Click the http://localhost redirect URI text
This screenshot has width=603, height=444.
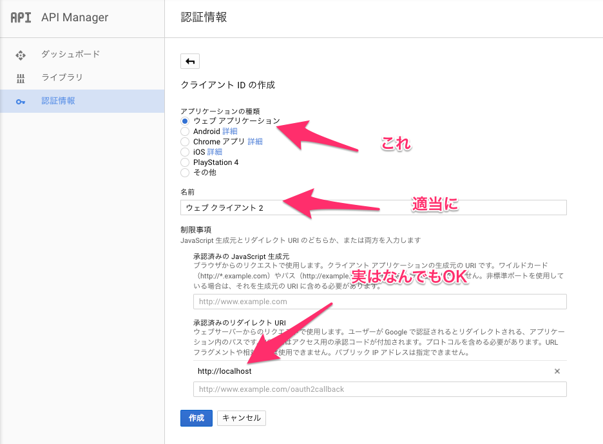click(225, 371)
